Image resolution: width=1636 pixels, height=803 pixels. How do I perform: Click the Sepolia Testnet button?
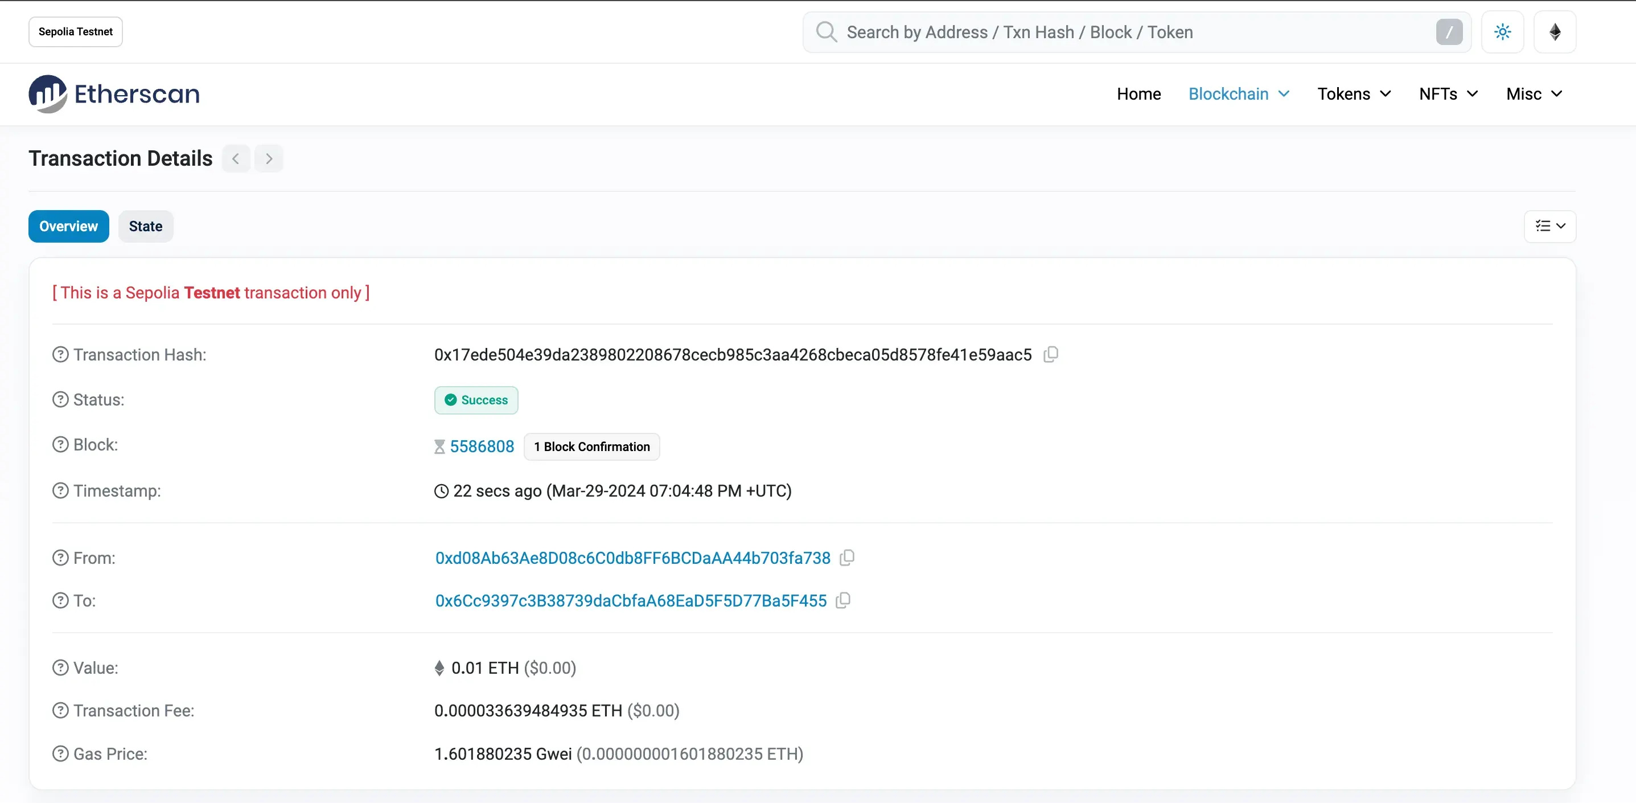(x=76, y=32)
